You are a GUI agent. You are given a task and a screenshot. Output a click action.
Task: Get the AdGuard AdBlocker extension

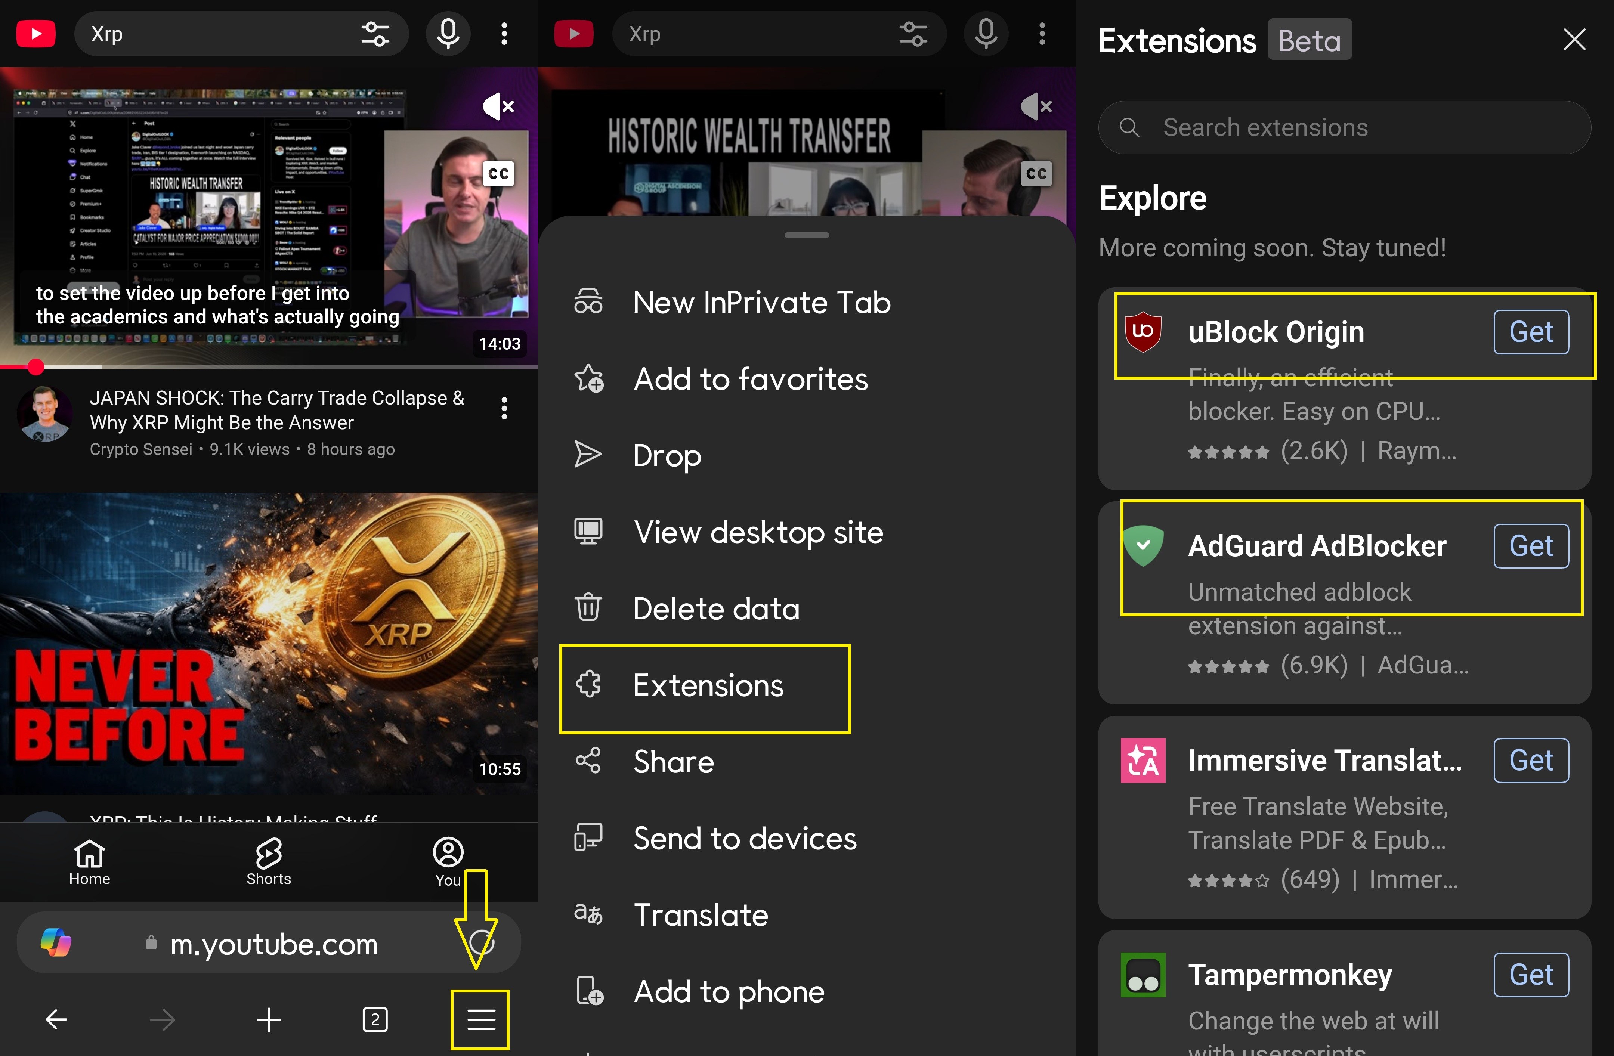[1531, 546]
